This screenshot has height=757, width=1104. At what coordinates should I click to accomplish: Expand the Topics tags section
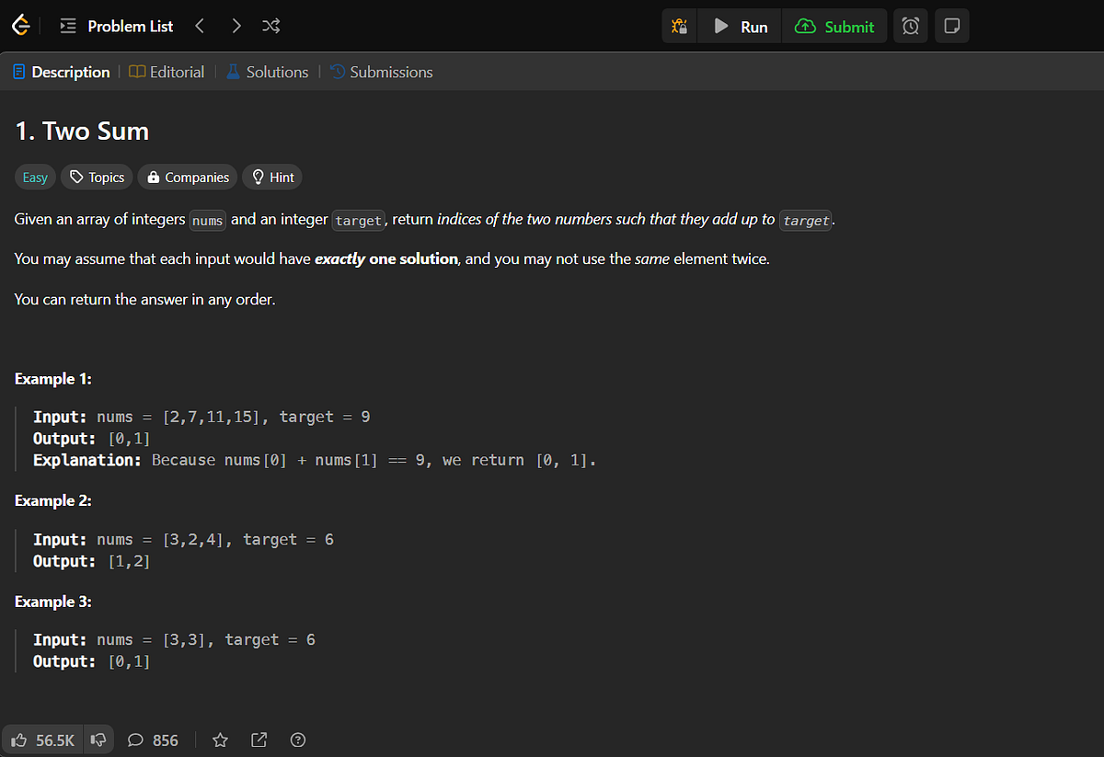pyautogui.click(x=96, y=177)
